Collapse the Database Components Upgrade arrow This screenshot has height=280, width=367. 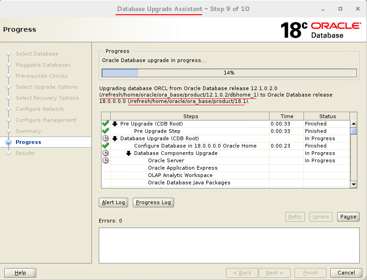click(x=129, y=153)
